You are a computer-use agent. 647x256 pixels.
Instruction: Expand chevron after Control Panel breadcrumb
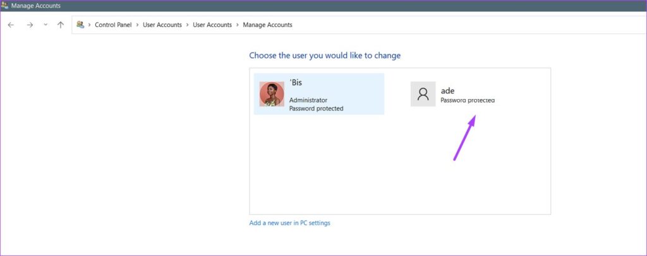[137, 25]
